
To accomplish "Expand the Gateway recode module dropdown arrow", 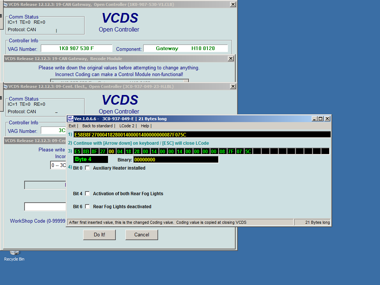I will [x=186, y=81].
